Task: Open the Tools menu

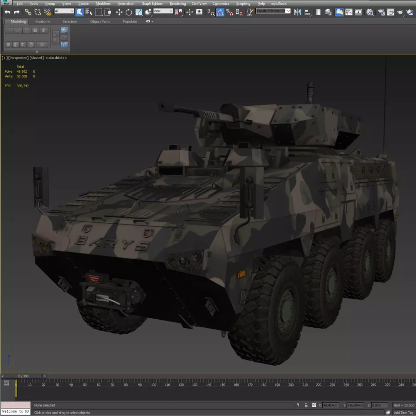Action: coord(34,3)
